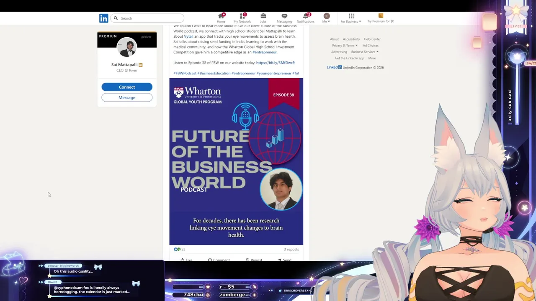Open the Me profile dropdown
The width and height of the screenshot is (536, 301).
pyautogui.click(x=326, y=18)
